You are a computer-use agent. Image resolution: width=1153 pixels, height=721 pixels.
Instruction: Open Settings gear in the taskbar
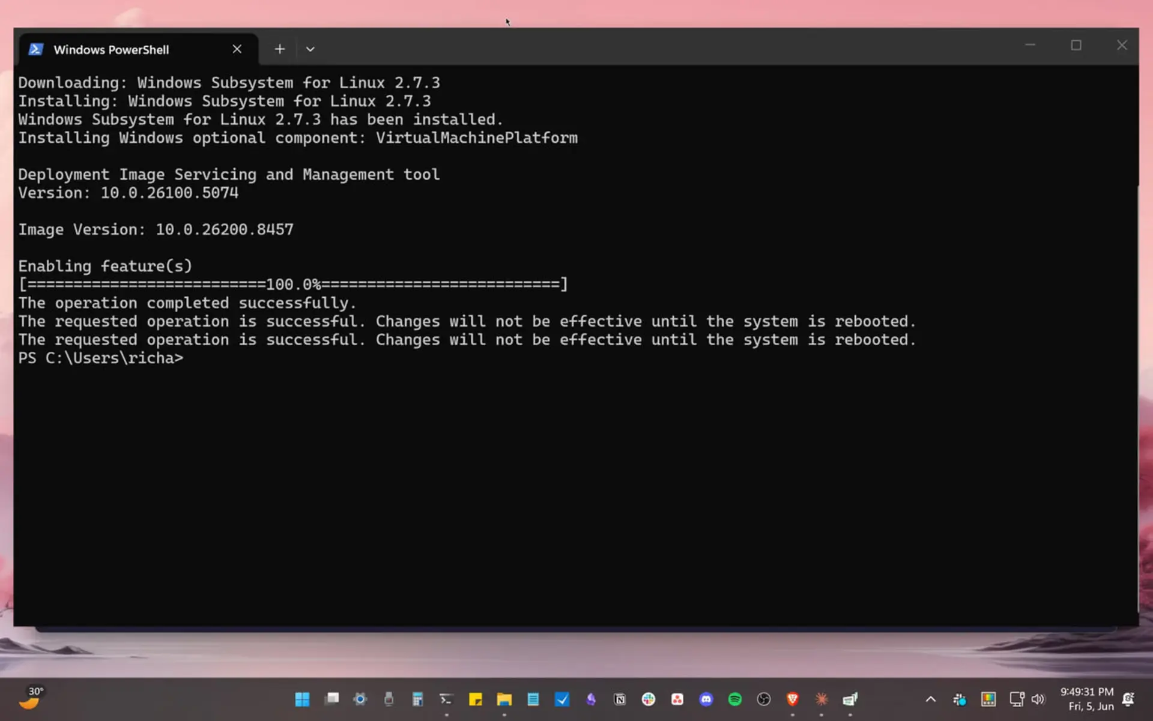tap(360, 699)
